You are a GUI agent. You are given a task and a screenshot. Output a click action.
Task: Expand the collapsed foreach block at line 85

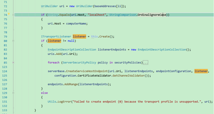pos(13,63)
